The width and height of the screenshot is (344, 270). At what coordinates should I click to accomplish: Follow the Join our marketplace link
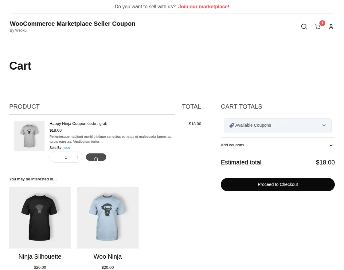[204, 6]
